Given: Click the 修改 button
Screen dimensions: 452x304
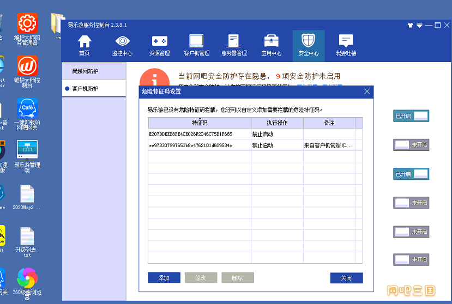Looking at the screenshot, I should click(x=201, y=278).
